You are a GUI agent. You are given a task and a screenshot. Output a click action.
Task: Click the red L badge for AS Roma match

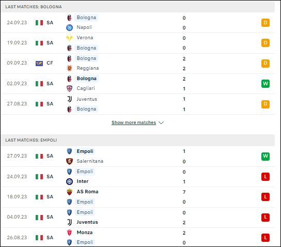[266, 197]
